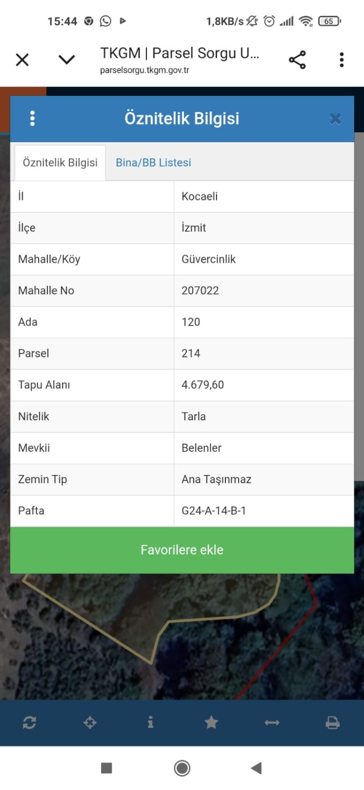The height and width of the screenshot is (790, 364).
Task: Close the Öznitelik Bilgisi popup
Action: (x=335, y=118)
